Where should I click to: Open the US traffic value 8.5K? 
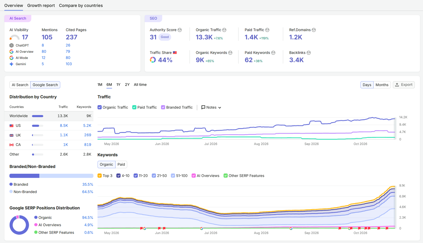(x=64, y=126)
